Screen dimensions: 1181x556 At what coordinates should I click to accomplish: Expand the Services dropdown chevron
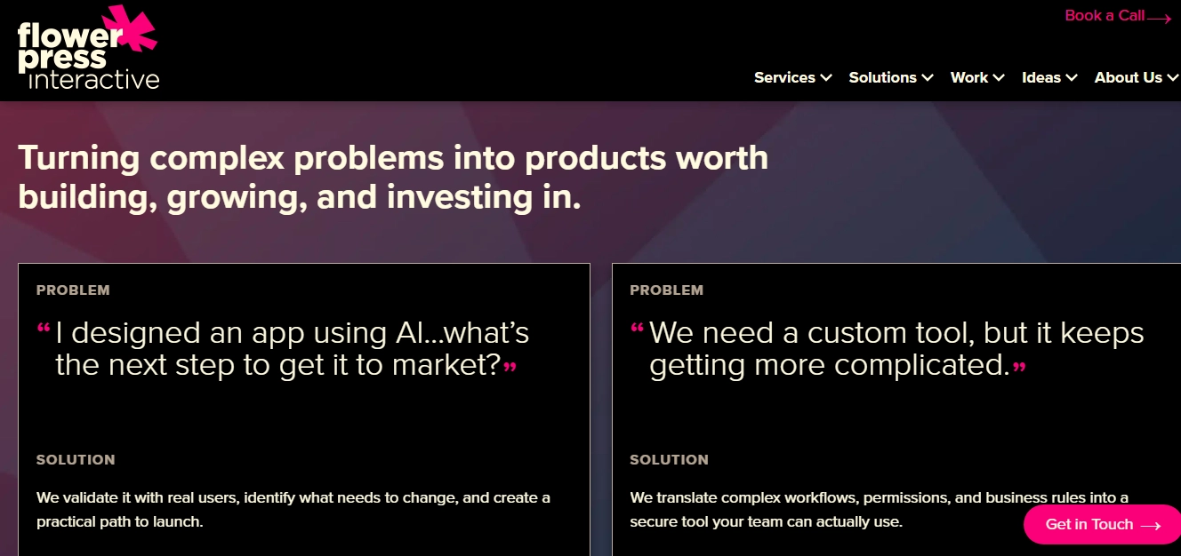(826, 78)
